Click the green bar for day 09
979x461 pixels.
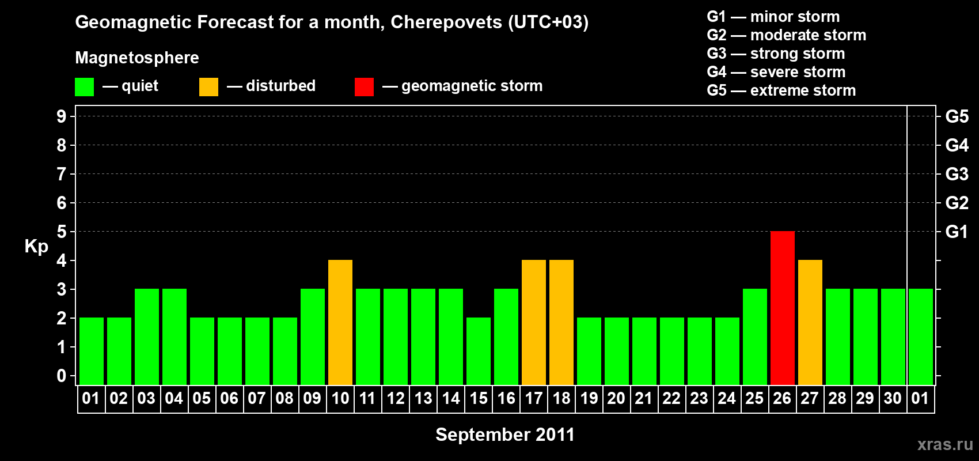313,337
